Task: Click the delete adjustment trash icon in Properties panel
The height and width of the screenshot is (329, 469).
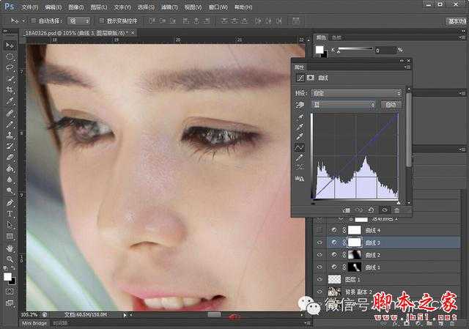Action: [x=396, y=210]
